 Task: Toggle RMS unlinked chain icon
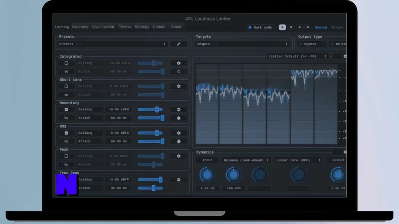point(66,142)
